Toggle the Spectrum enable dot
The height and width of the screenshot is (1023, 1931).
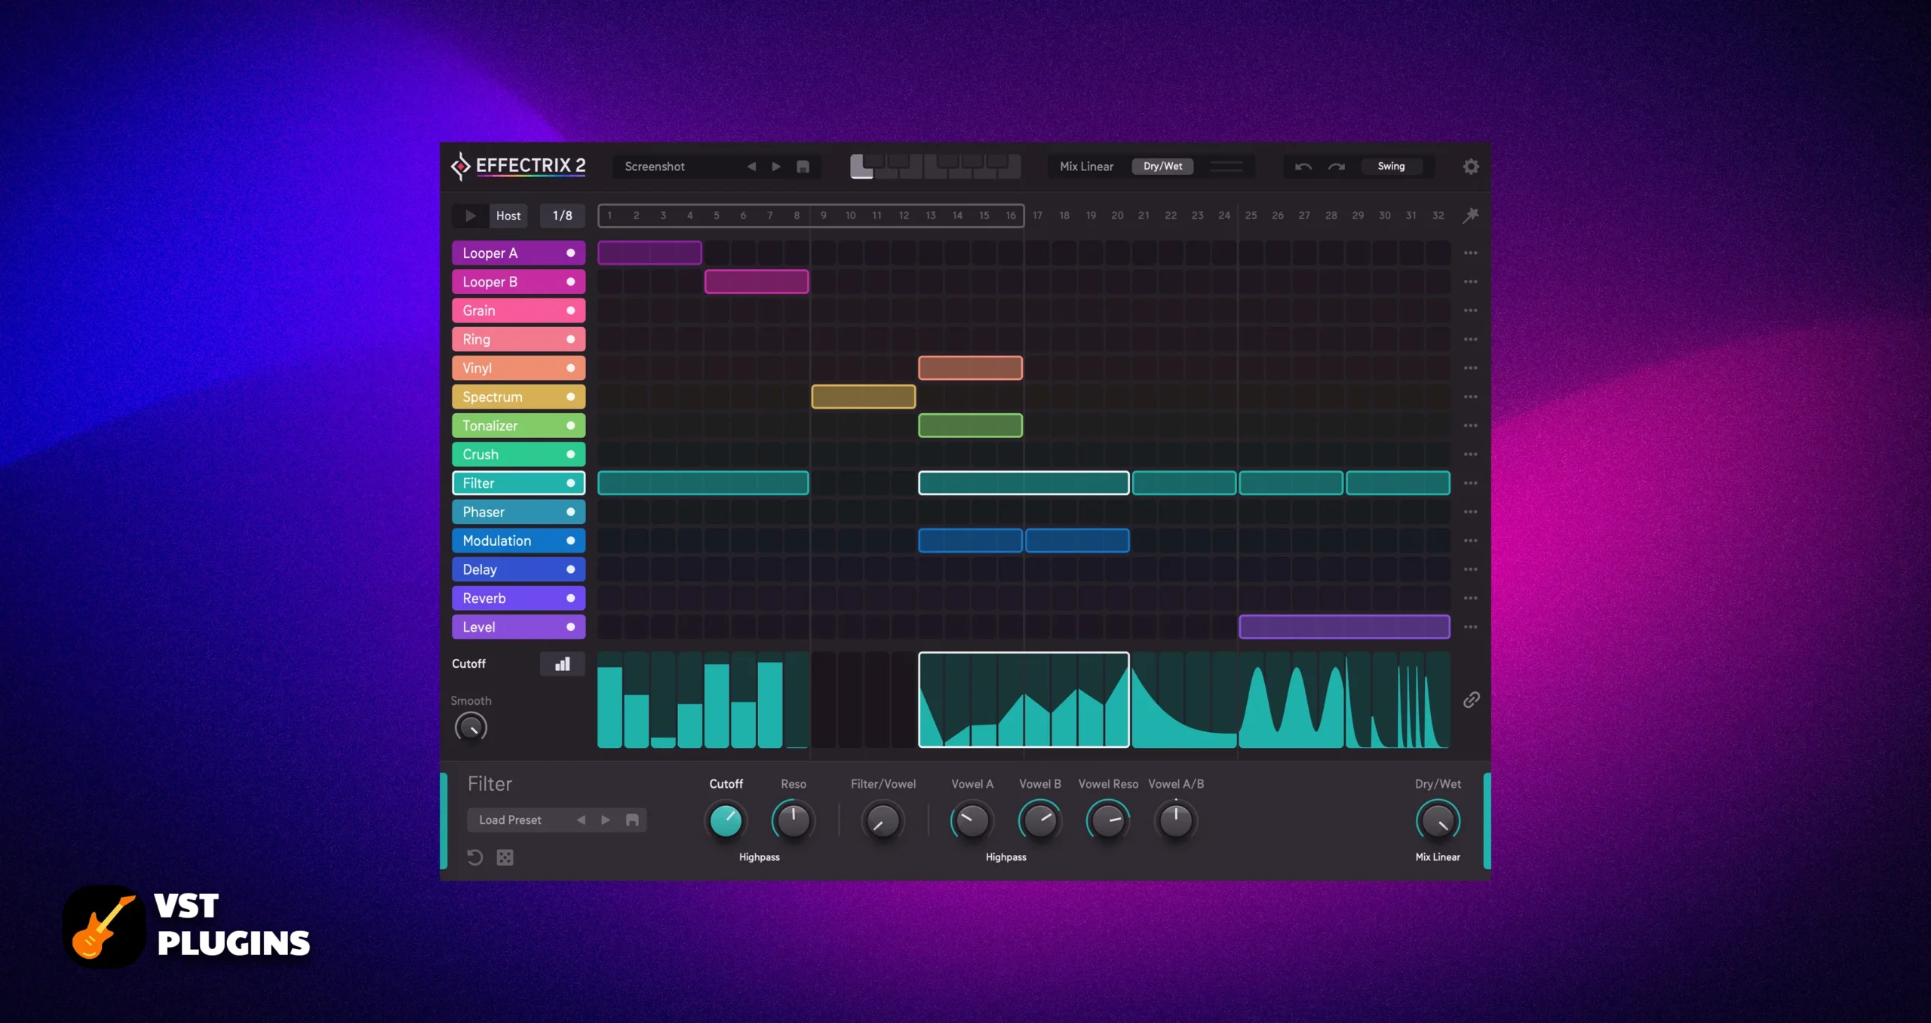click(570, 397)
